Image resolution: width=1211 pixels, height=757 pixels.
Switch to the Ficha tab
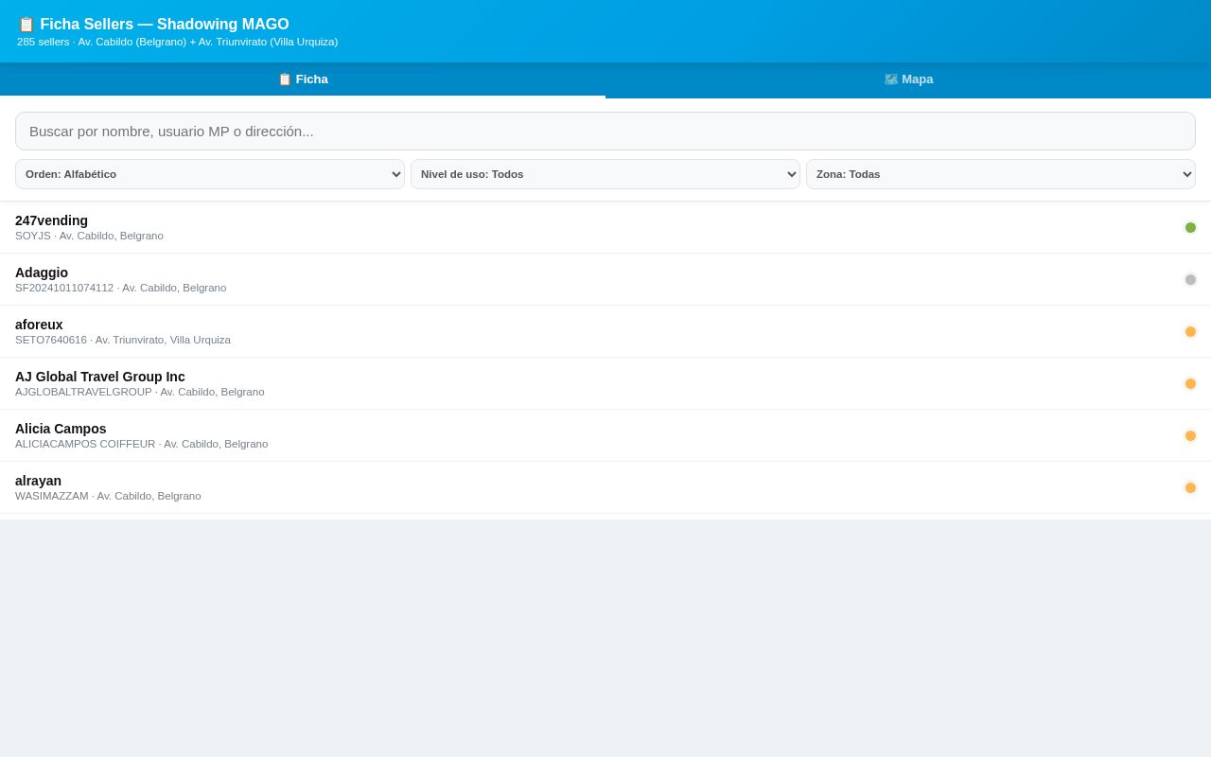coord(303,79)
